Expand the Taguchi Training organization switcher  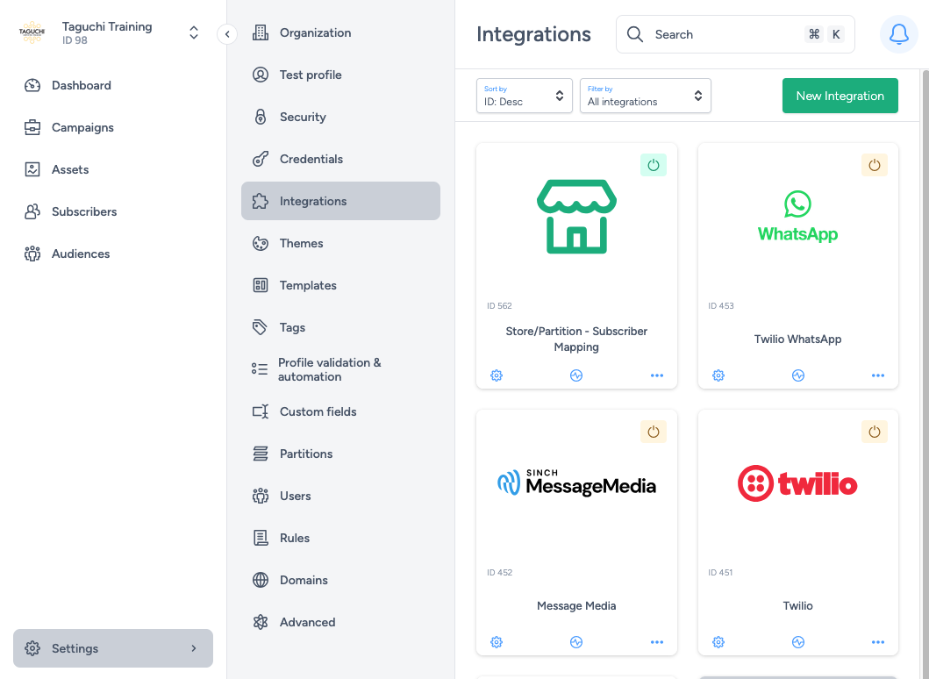[x=194, y=32]
